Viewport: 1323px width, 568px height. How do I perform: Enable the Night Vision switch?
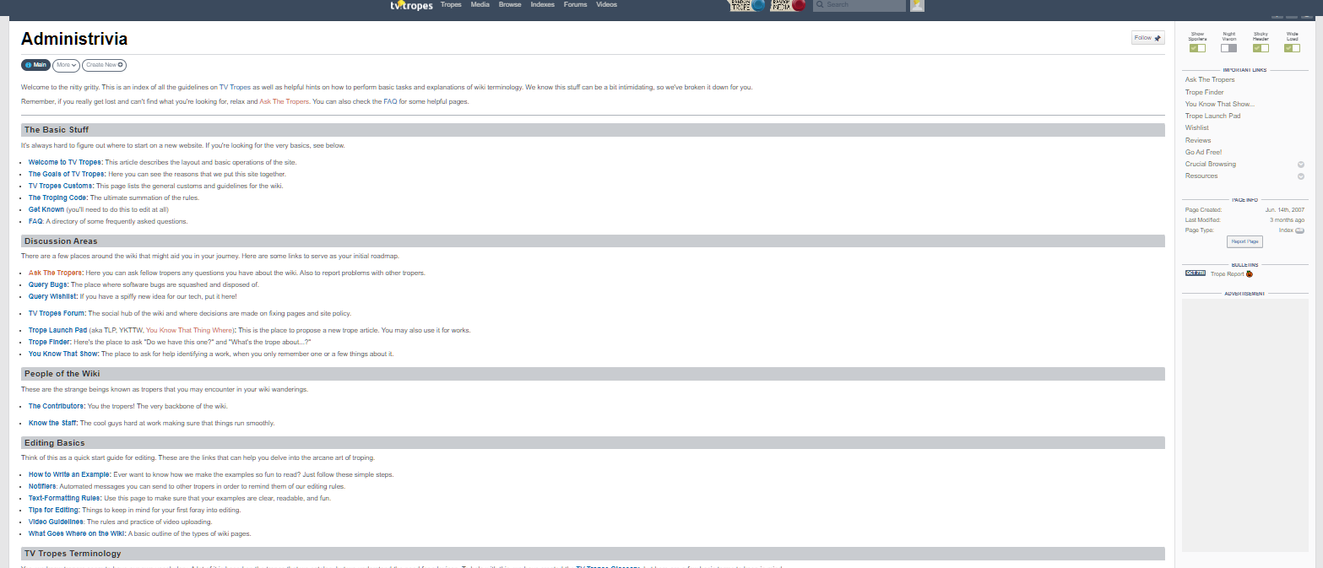(1228, 48)
